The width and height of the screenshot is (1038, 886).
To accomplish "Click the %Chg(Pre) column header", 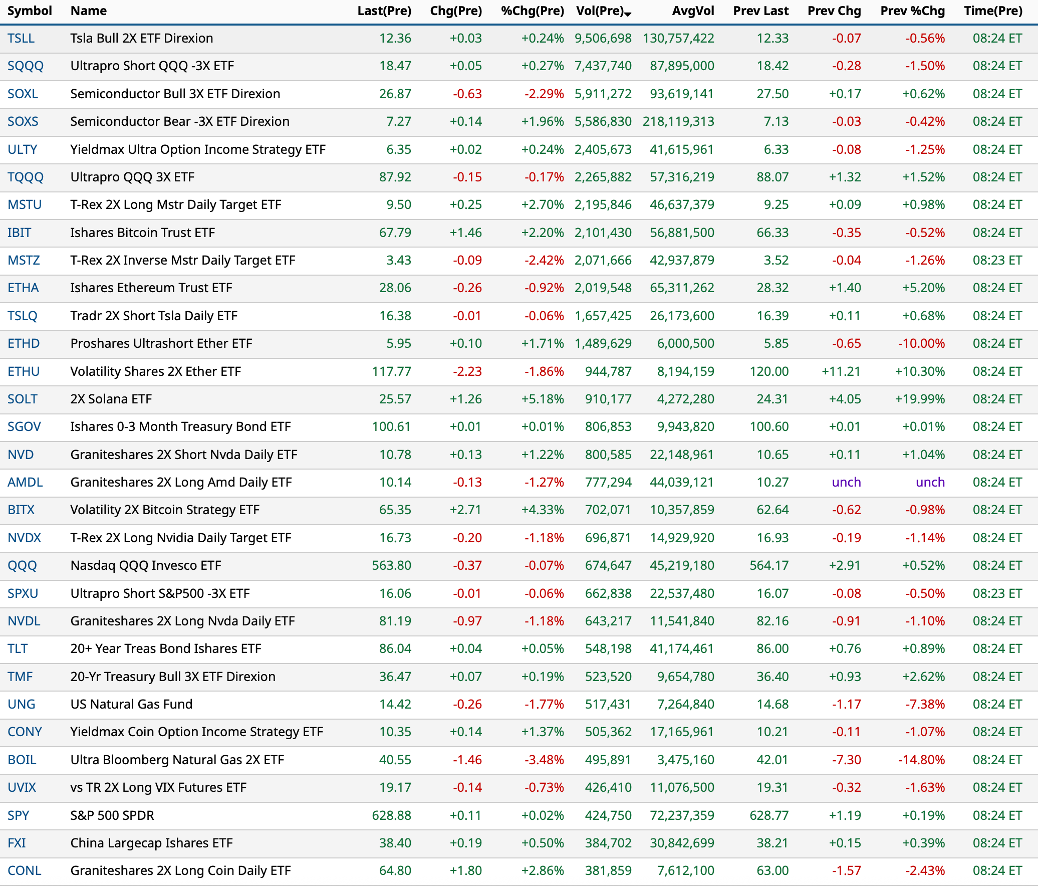I will (x=532, y=11).
